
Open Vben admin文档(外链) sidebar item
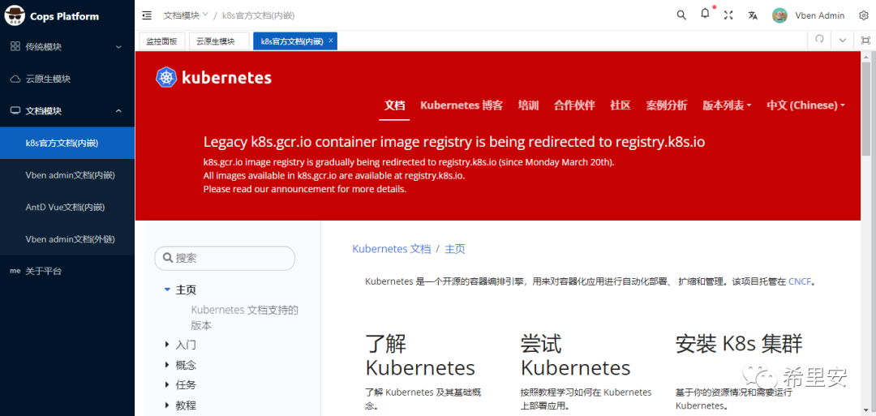click(67, 239)
